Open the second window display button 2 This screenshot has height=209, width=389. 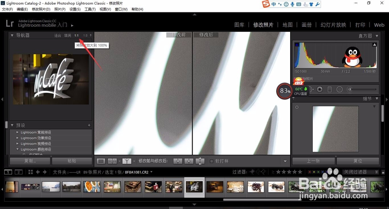(19, 172)
